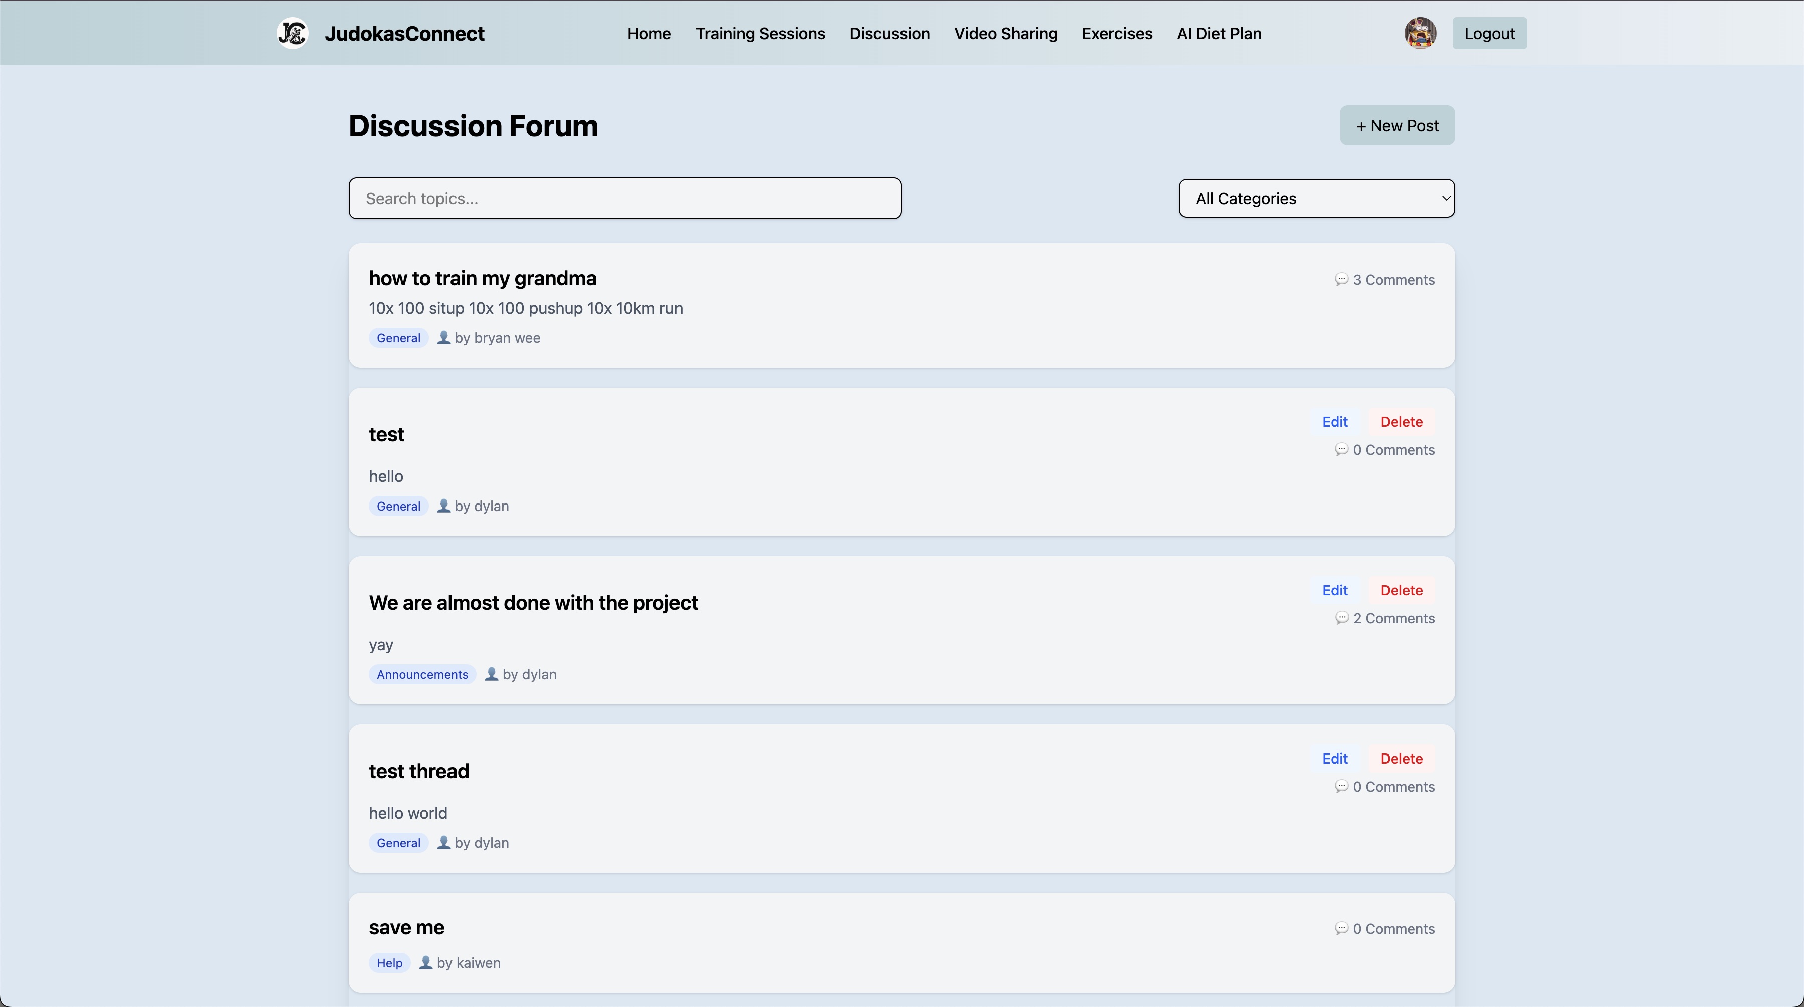Edit the 'test' post
The height and width of the screenshot is (1007, 1804).
click(1335, 422)
